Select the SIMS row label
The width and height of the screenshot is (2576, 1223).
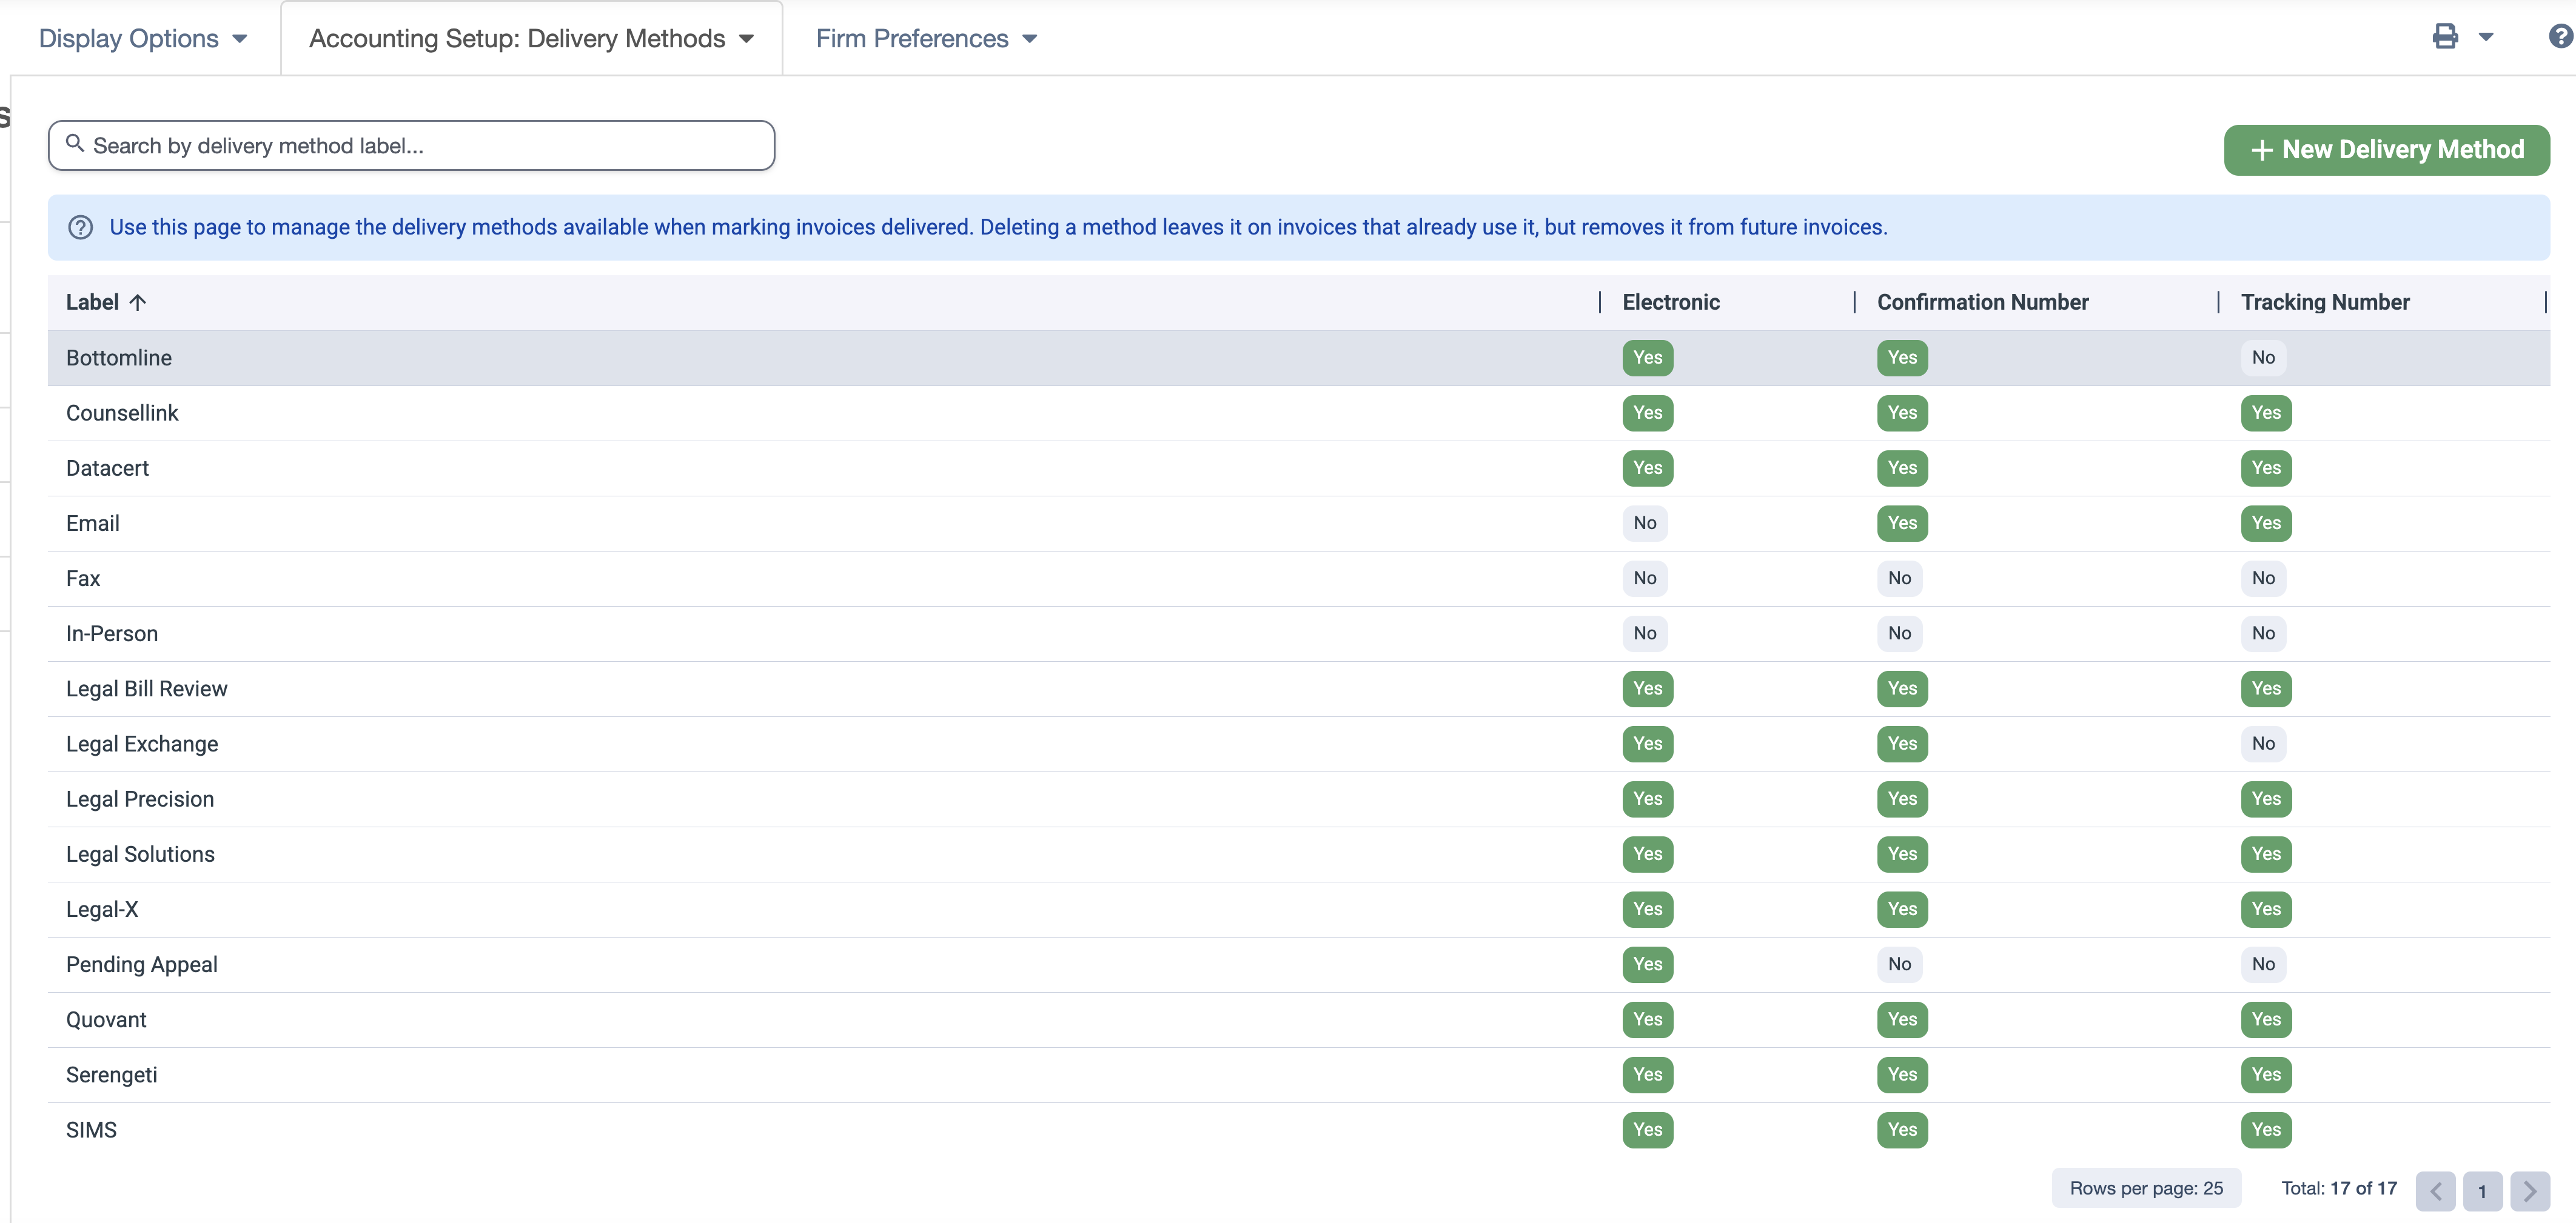click(91, 1130)
